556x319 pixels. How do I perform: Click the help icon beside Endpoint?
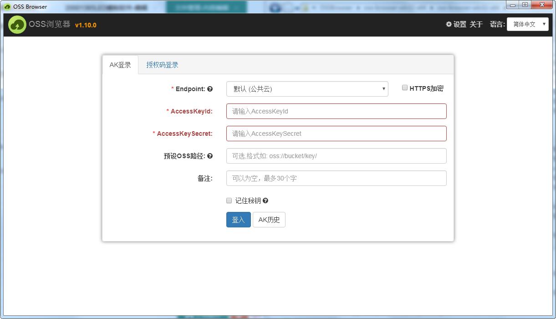click(210, 89)
